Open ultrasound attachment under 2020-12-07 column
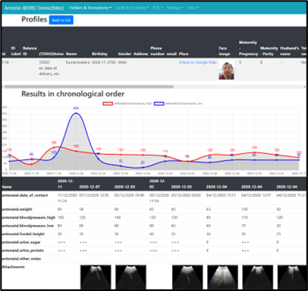The image size is (308, 291). point(95,277)
